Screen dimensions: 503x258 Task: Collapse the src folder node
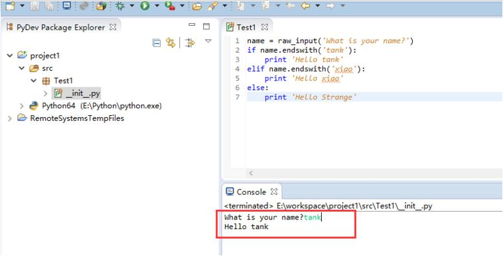point(21,68)
